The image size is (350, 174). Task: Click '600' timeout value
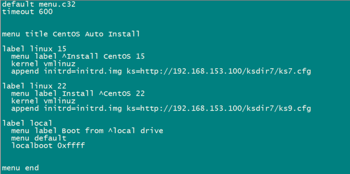(46, 12)
